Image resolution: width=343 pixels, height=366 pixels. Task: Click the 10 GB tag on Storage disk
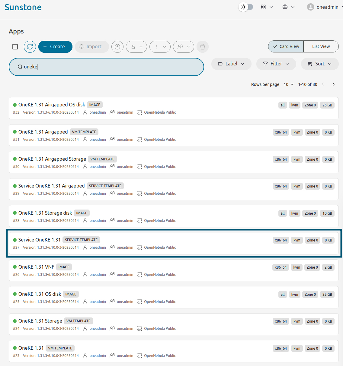pos(327,213)
